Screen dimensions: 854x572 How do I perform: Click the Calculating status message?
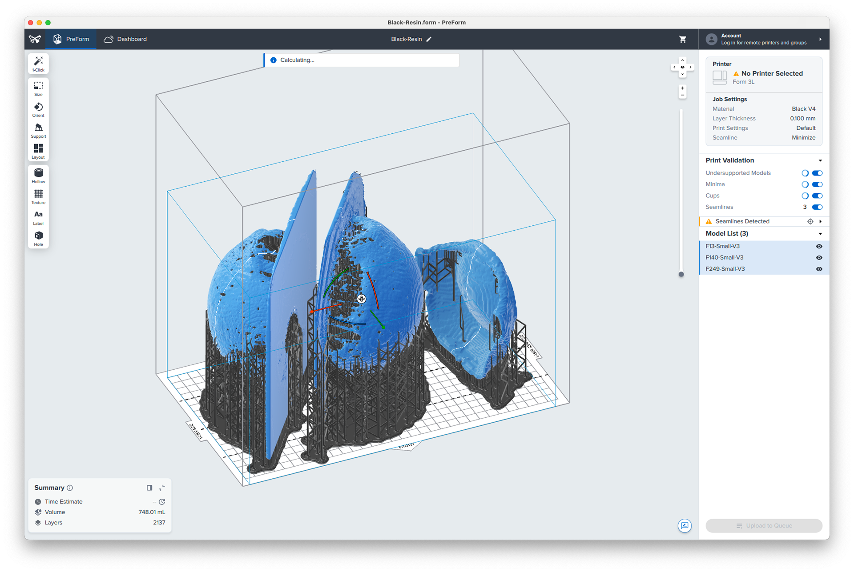[x=362, y=60]
